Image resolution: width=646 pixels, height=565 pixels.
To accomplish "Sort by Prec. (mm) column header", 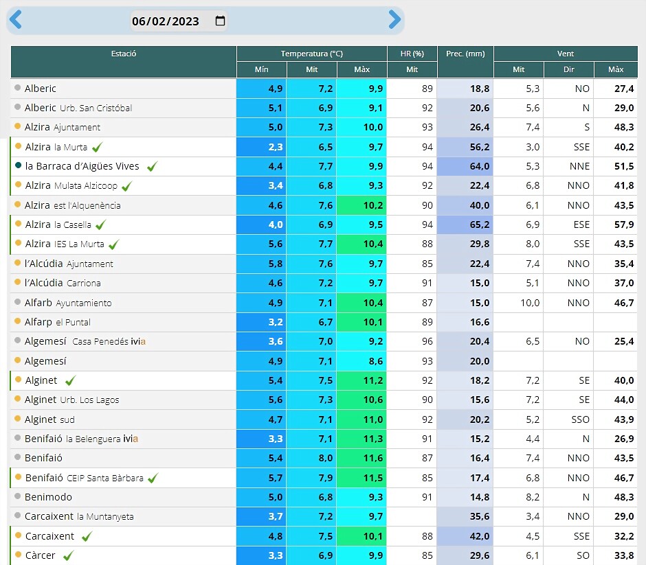I will coord(465,62).
